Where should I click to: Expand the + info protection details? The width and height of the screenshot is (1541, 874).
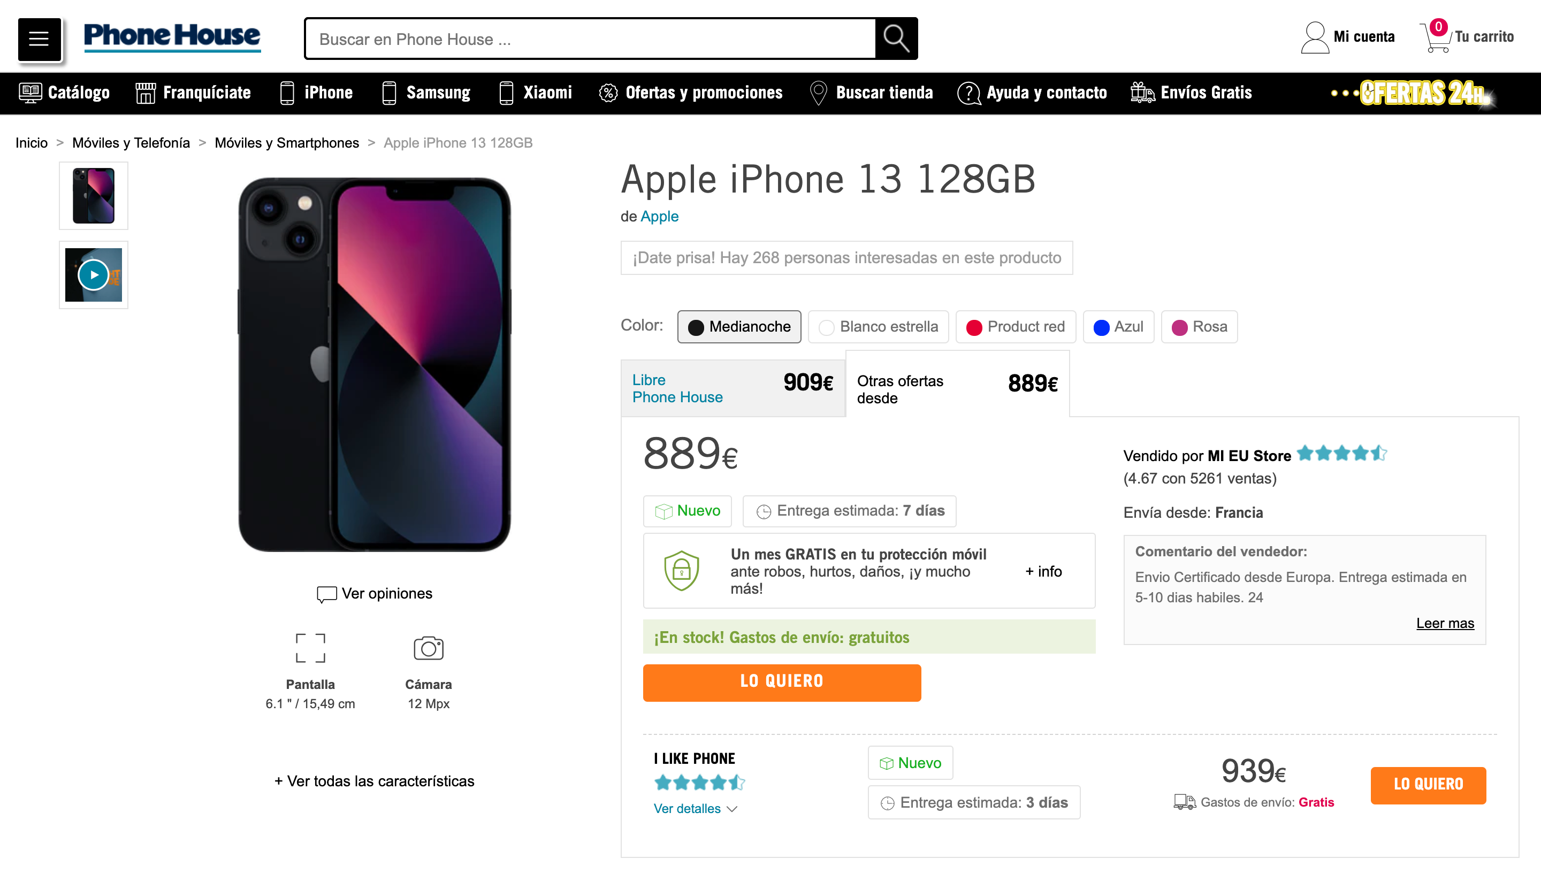(x=1043, y=571)
